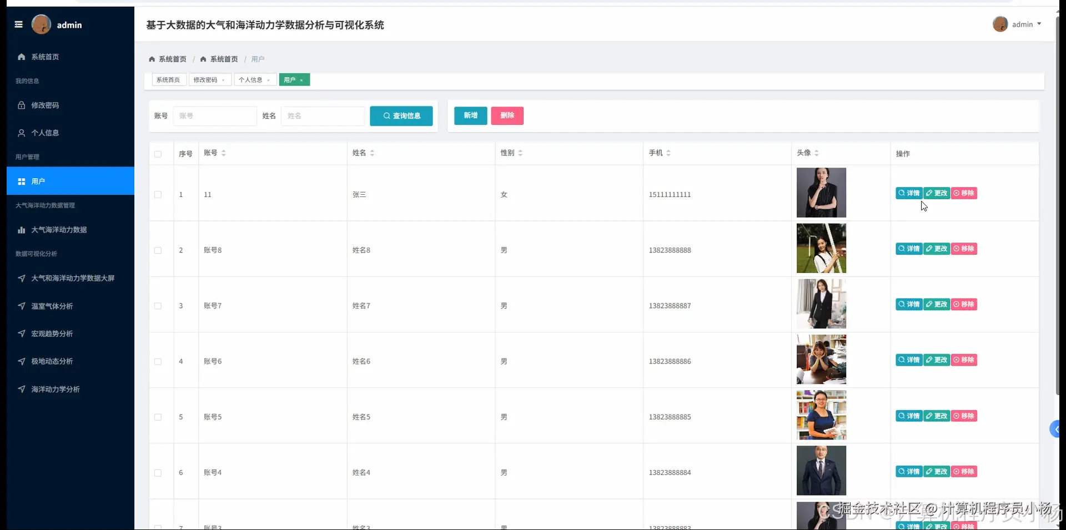Check the checkbox for row 账号6
This screenshot has height=530, width=1066.
point(158,361)
